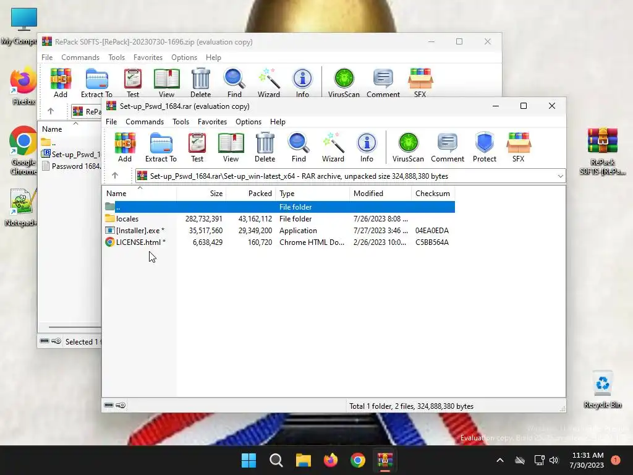This screenshot has width=633, height=475.
Task: Go up one level in RePack SOFTS window
Action: coord(51,111)
